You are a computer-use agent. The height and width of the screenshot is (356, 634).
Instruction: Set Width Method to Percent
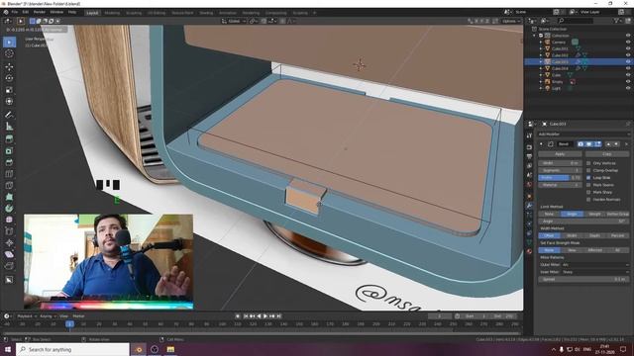click(x=617, y=235)
